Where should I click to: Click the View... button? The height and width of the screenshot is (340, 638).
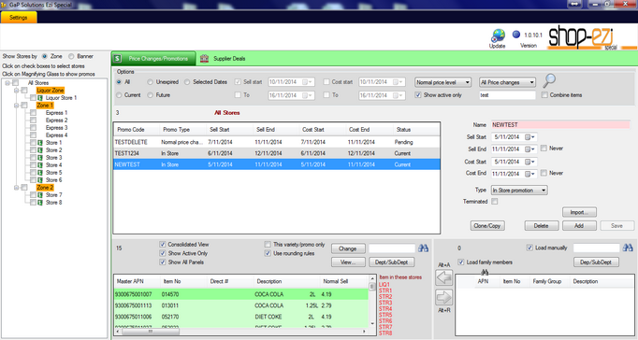(x=347, y=262)
